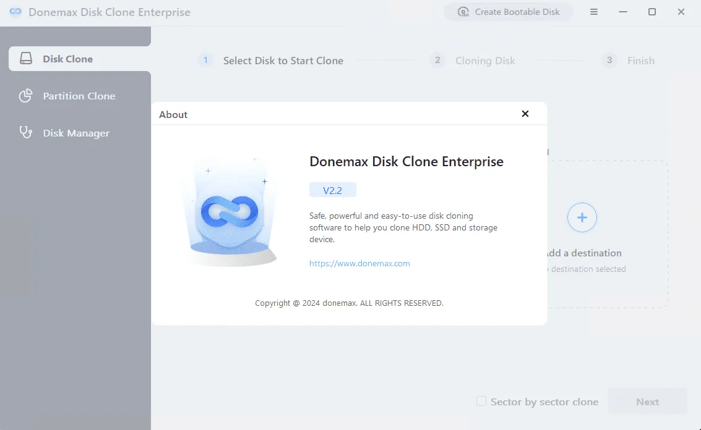Click the Donemax Disk Clone Enterprise heading

(406, 162)
